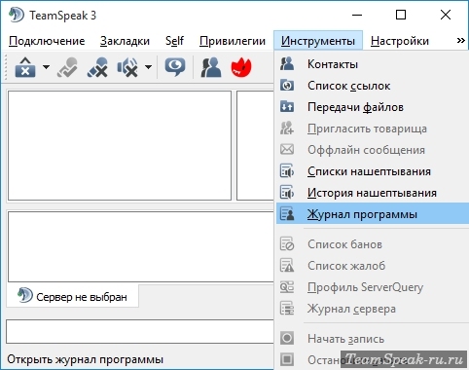Click the server log icon beside Журнал сервера
This screenshot has height=370, width=469.
[287, 308]
